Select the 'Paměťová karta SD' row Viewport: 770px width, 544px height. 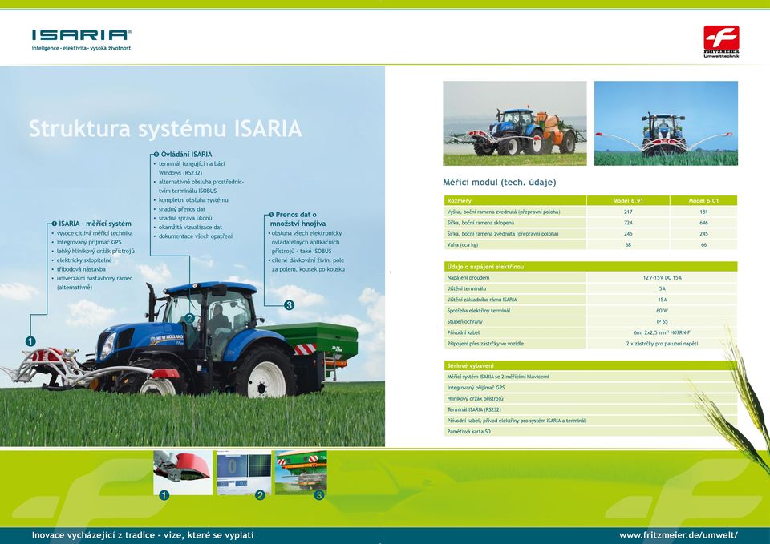(x=590, y=432)
